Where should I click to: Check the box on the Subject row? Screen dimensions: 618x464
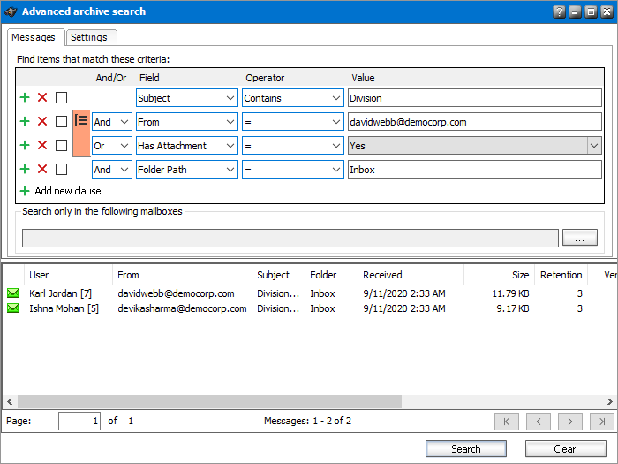click(x=61, y=98)
